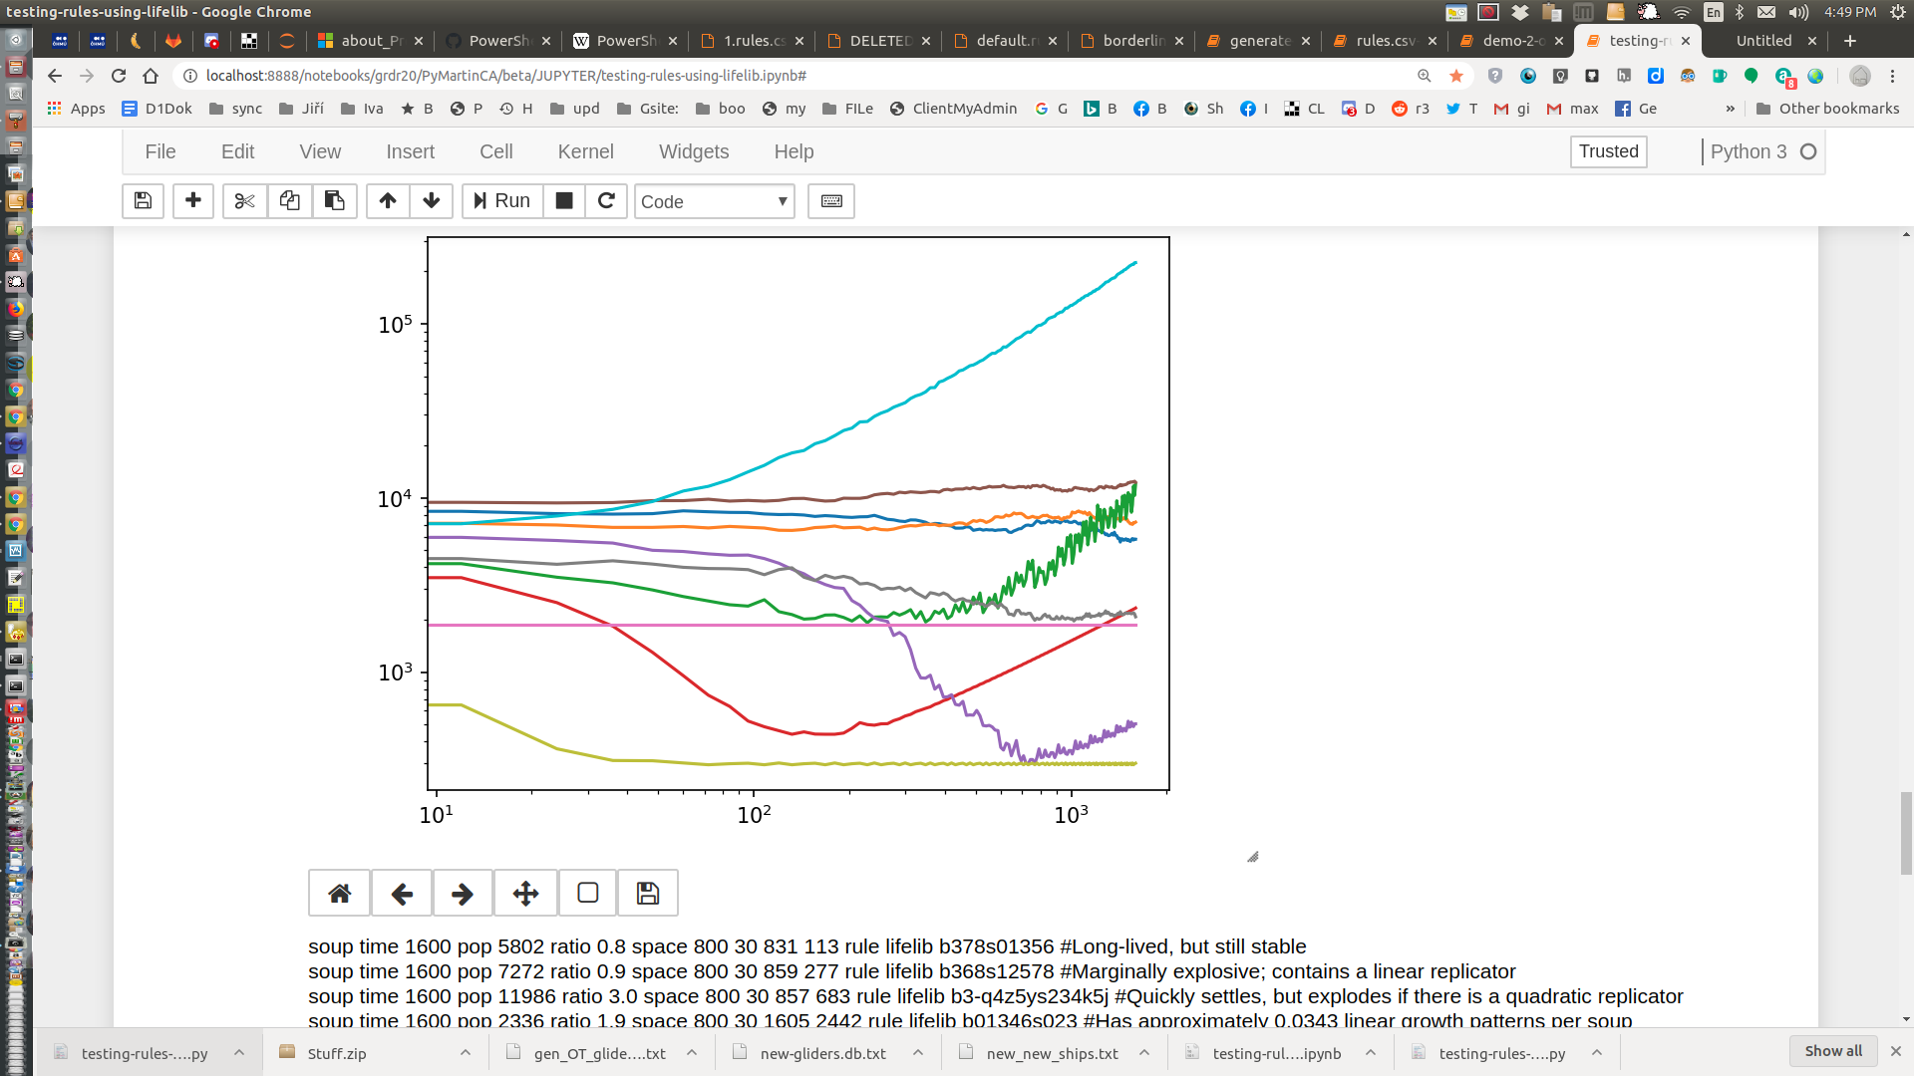This screenshot has height=1076, width=1914.
Task: Go forward to the next plot view
Action: pyautogui.click(x=463, y=893)
